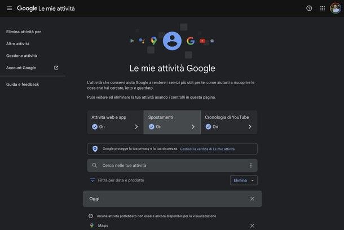Image resolution: width=344 pixels, height=230 pixels.
Task: Click the privacy shield icon
Action: pos(95,149)
